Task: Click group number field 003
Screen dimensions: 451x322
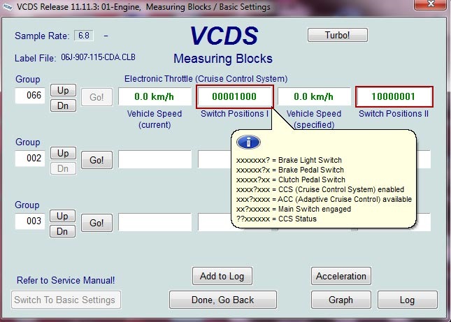Action: (30, 221)
